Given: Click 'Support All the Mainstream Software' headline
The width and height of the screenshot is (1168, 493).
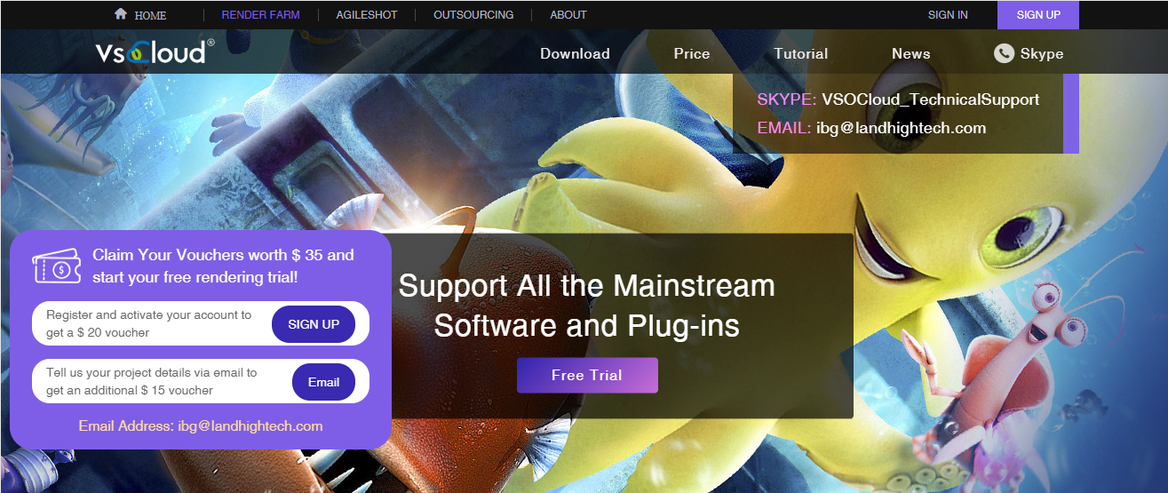Looking at the screenshot, I should [x=587, y=305].
